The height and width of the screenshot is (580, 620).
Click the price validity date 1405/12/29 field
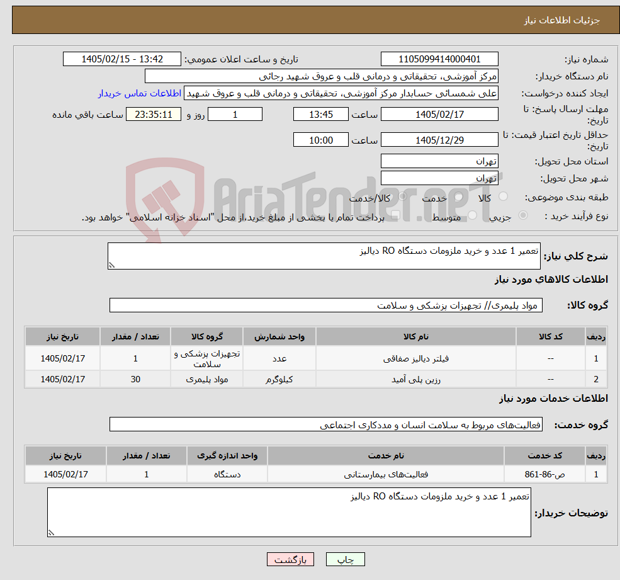(x=439, y=140)
